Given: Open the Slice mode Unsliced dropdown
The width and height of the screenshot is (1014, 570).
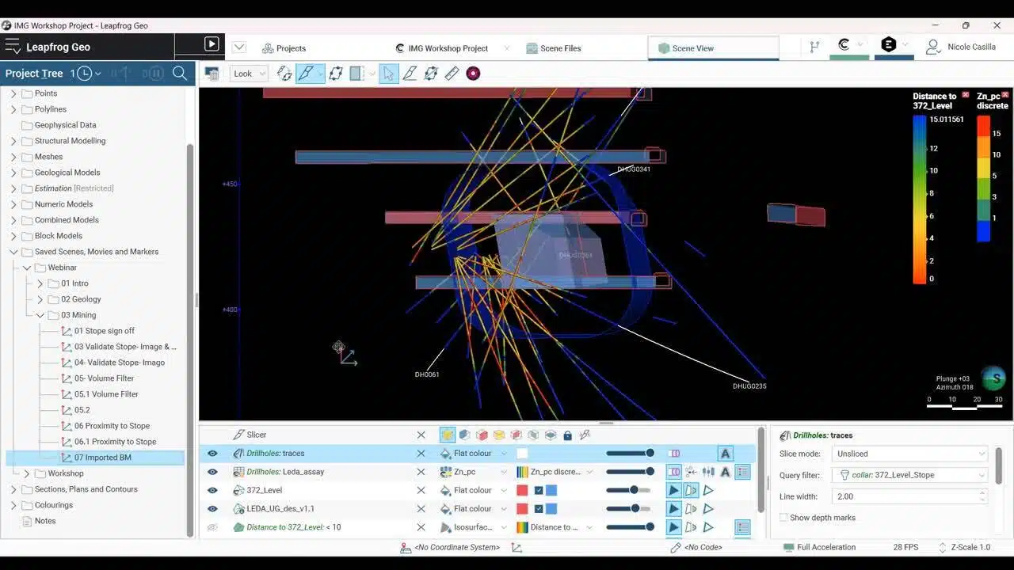Looking at the screenshot, I should [x=909, y=454].
